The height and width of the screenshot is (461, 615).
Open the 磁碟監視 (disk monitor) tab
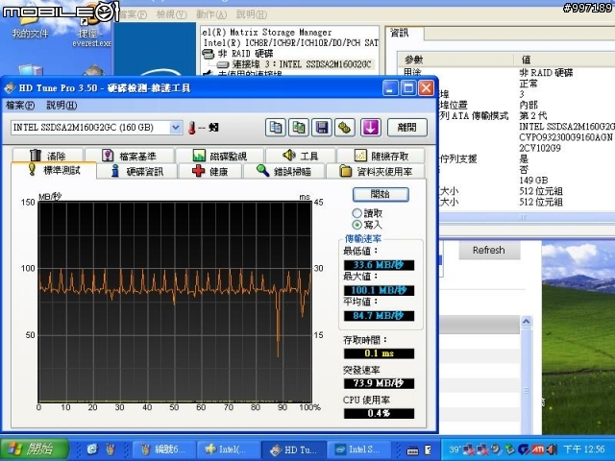click(220, 156)
